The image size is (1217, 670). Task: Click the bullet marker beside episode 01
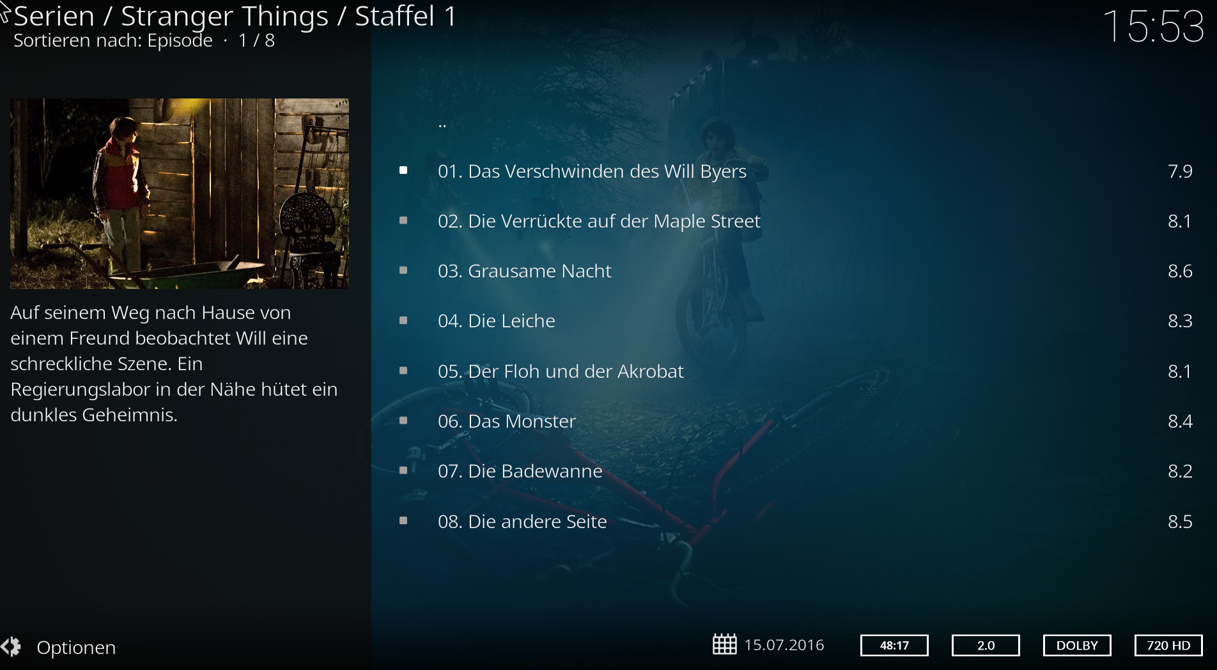point(403,170)
